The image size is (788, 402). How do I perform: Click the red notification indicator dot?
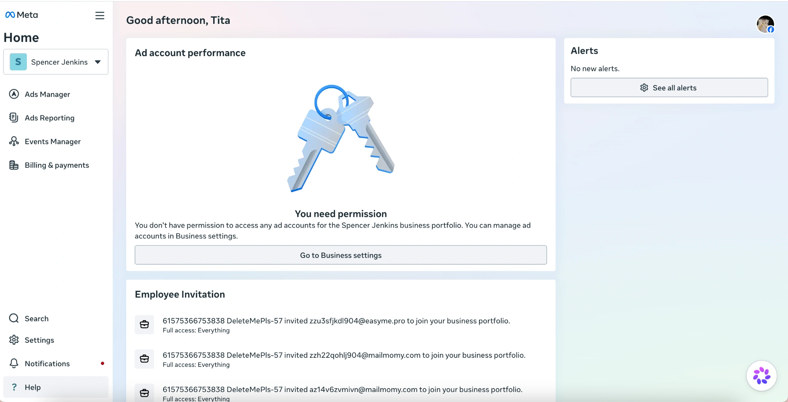[x=102, y=364]
